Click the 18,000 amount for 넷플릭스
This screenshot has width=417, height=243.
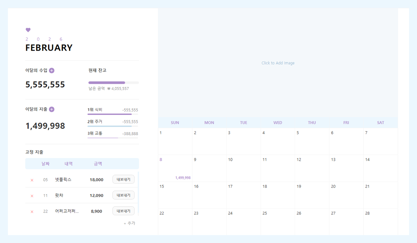(97, 180)
